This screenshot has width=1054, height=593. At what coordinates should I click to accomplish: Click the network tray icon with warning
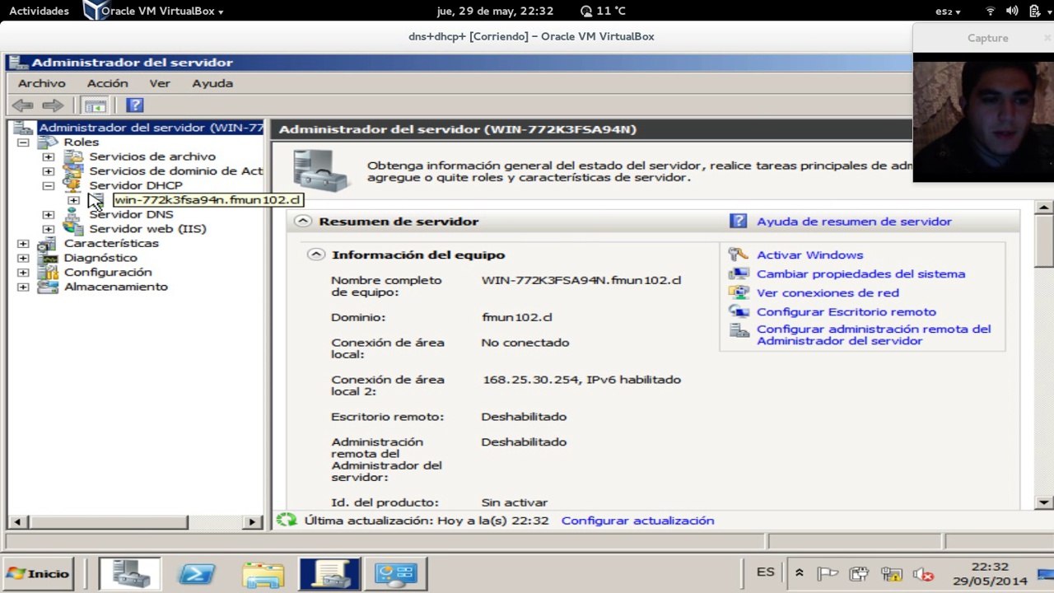(x=891, y=574)
